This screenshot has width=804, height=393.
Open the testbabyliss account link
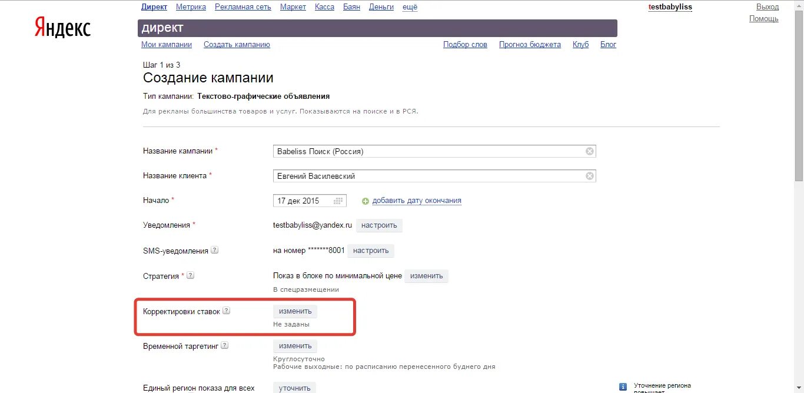(670, 7)
